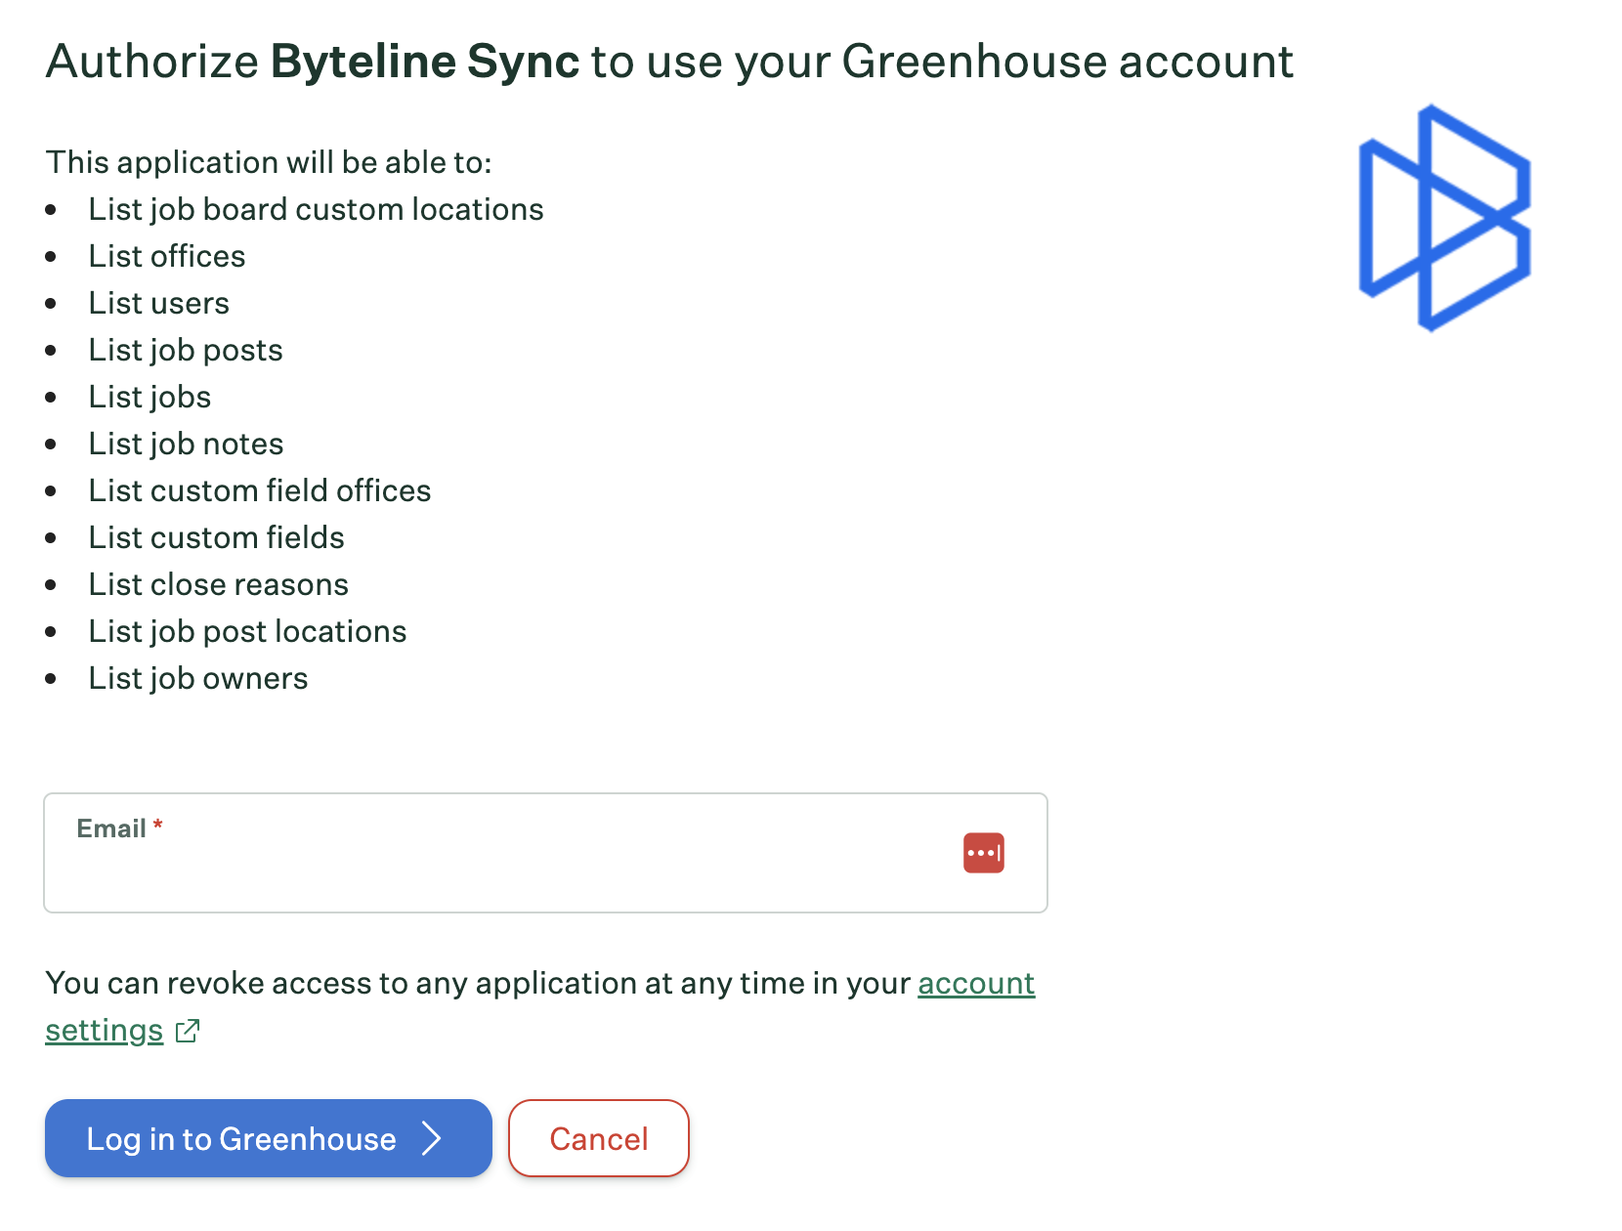Screen dimensions: 1622x1231
Task: Click the Email field label
Action: (111, 828)
